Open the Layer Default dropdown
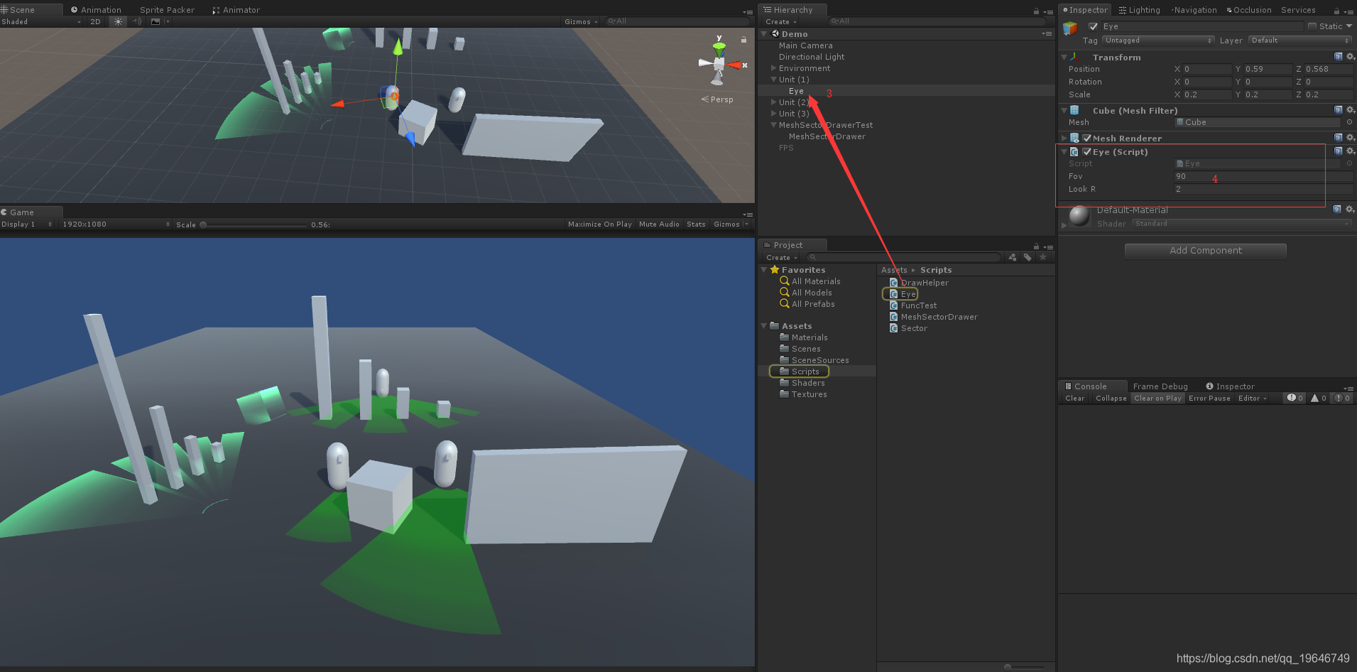The image size is (1357, 672). coord(1300,40)
